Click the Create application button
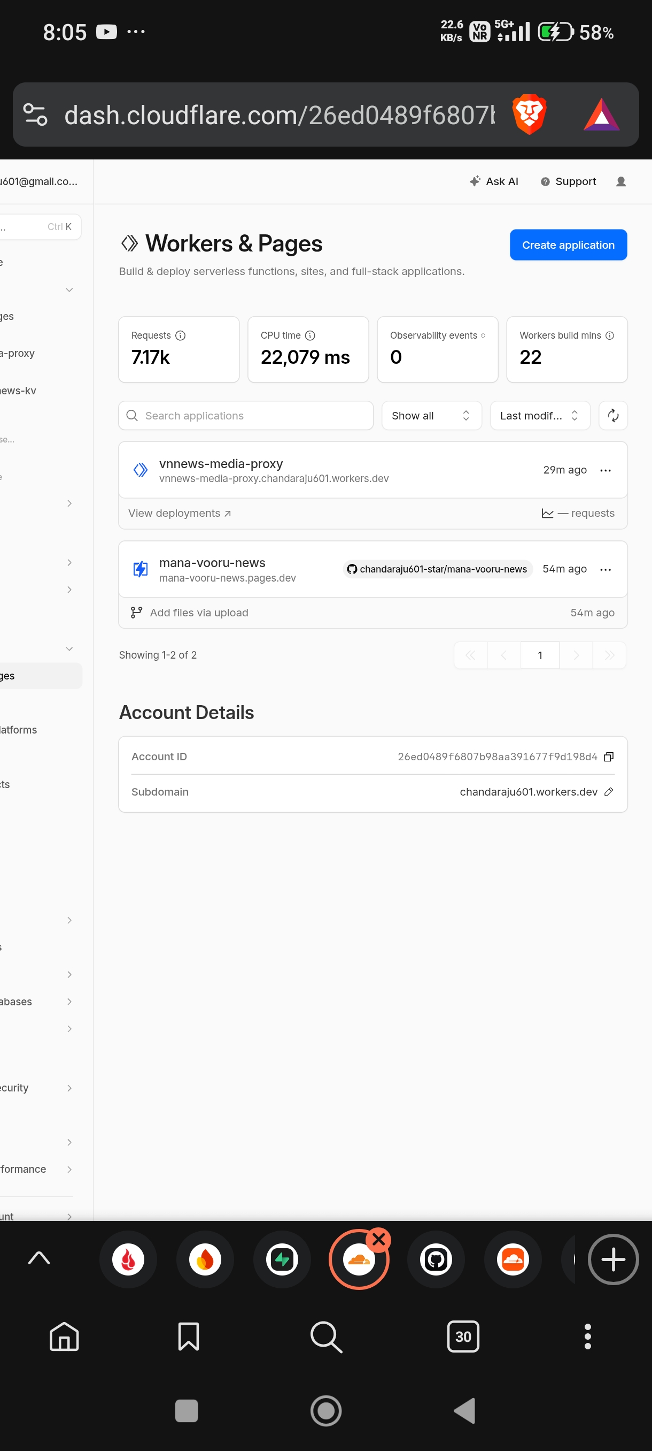The height and width of the screenshot is (1451, 652). 568,245
